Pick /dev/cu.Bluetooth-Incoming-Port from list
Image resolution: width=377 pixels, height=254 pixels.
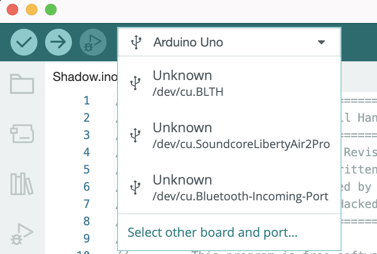tap(240, 187)
